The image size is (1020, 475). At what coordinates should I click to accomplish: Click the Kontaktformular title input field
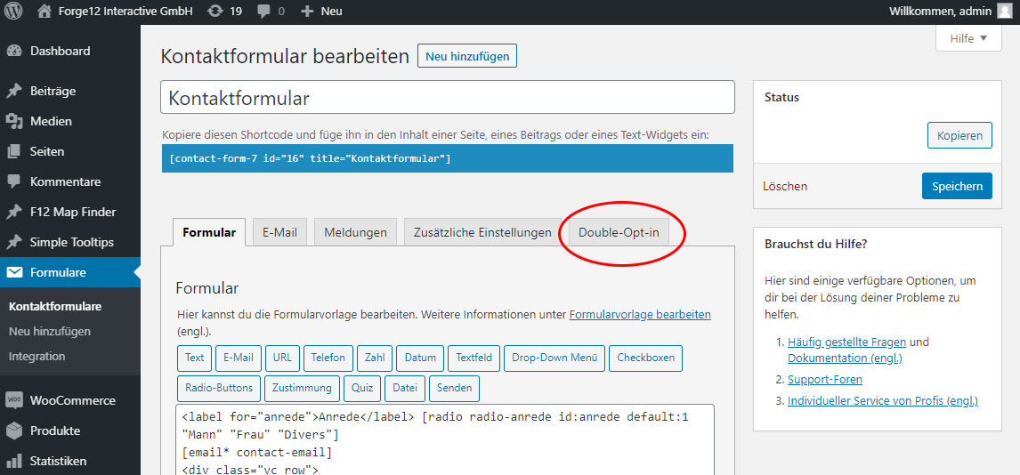[448, 98]
